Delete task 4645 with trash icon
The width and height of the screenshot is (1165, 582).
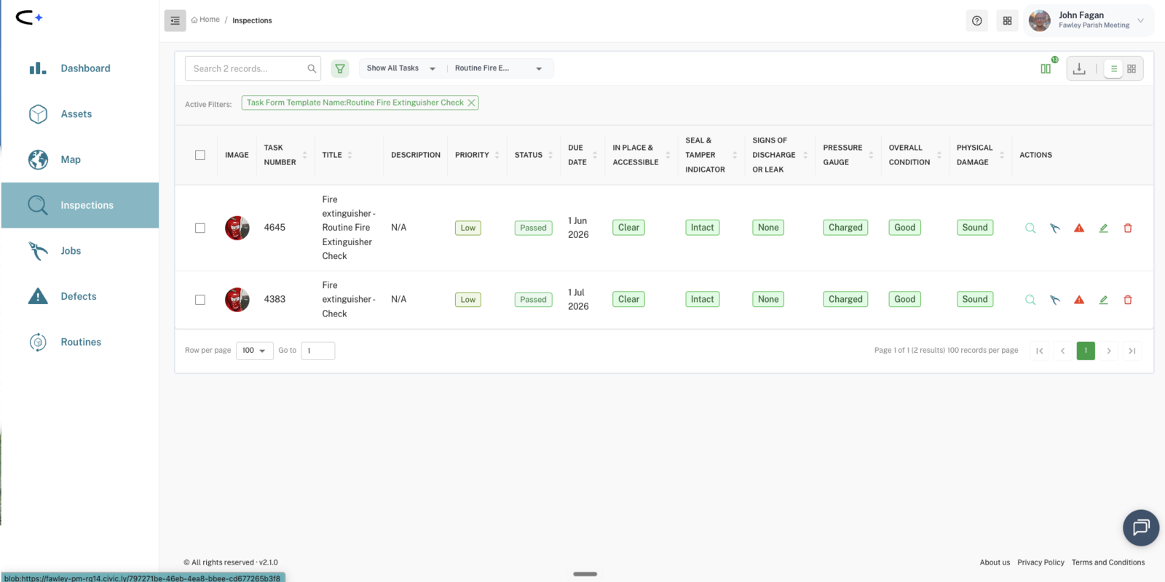(x=1128, y=228)
